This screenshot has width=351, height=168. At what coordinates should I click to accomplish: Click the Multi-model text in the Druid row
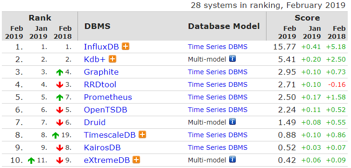207,122
